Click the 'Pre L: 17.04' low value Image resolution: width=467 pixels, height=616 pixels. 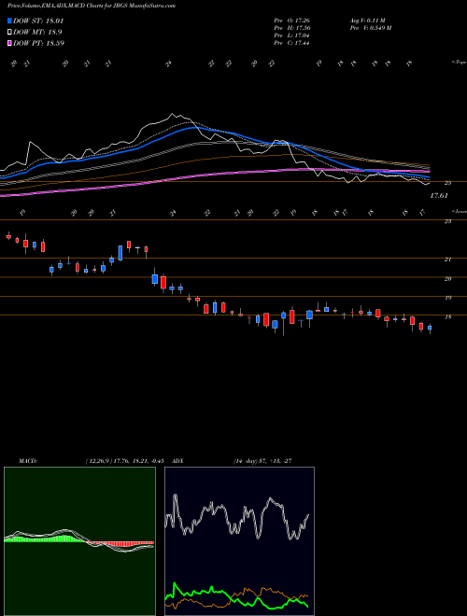click(x=291, y=35)
